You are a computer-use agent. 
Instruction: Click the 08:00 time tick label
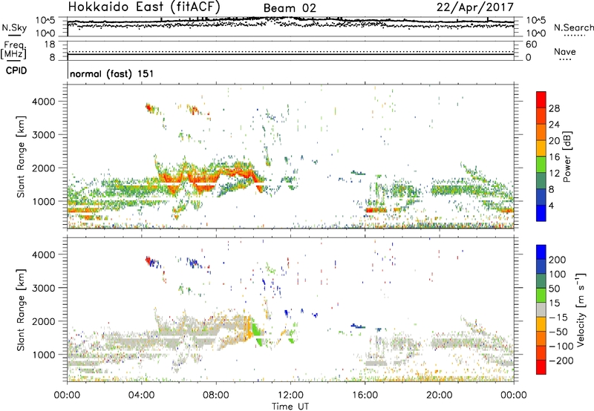(x=216, y=395)
